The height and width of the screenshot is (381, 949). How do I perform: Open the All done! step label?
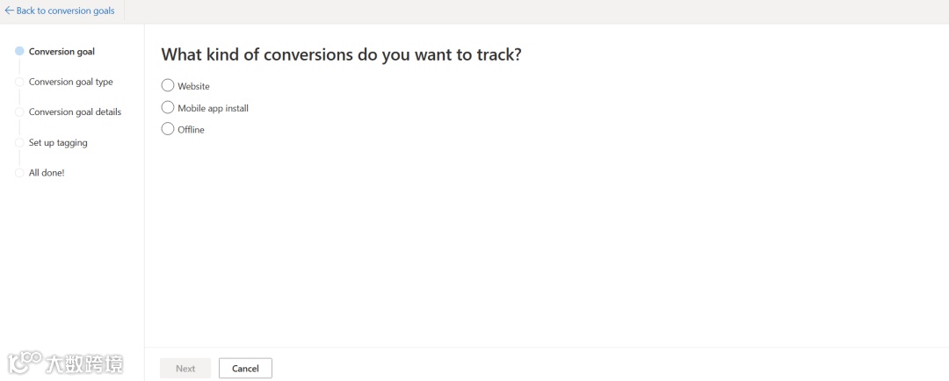[x=47, y=173]
